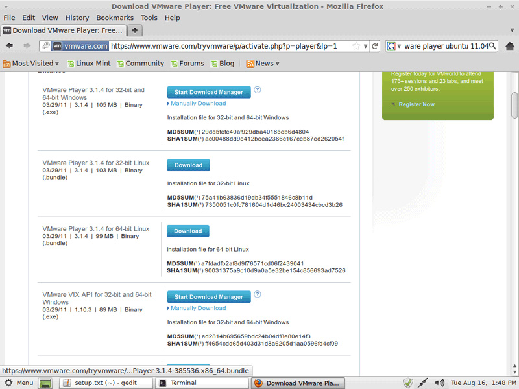
Task: Click 'VMware Player 3.1.4 for 32-bit Linux' title
Action: point(96,163)
